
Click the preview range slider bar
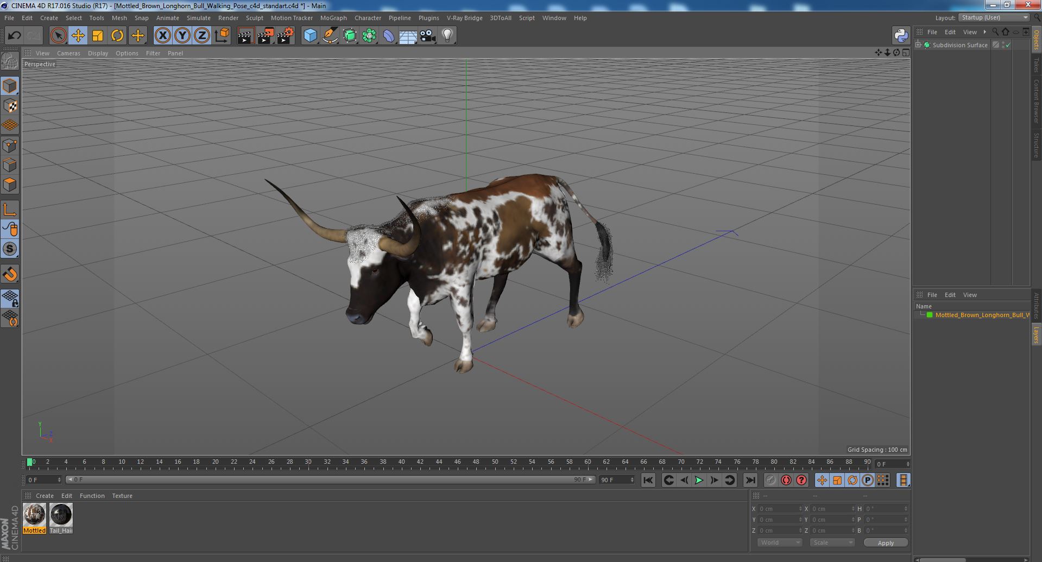330,479
